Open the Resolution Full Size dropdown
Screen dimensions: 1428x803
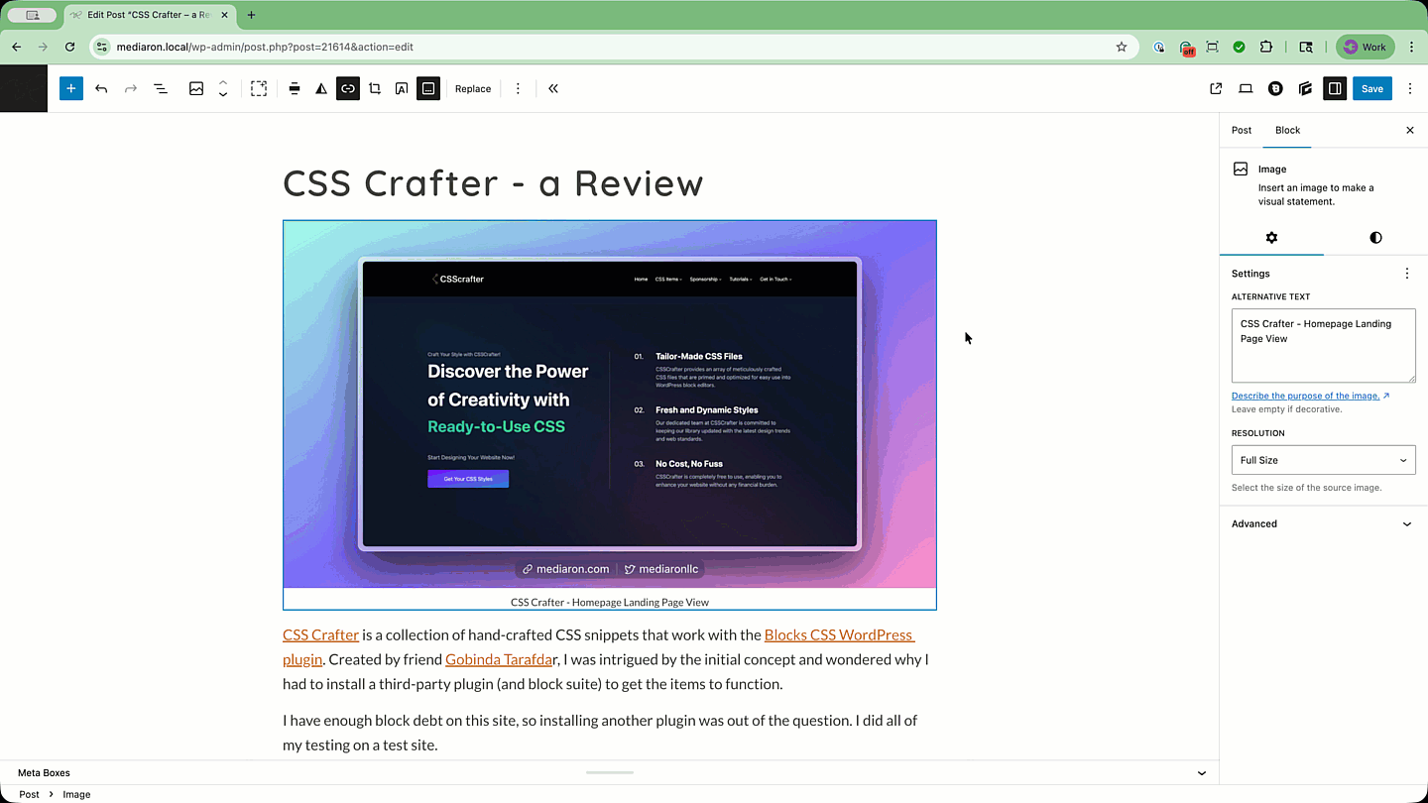click(1323, 460)
